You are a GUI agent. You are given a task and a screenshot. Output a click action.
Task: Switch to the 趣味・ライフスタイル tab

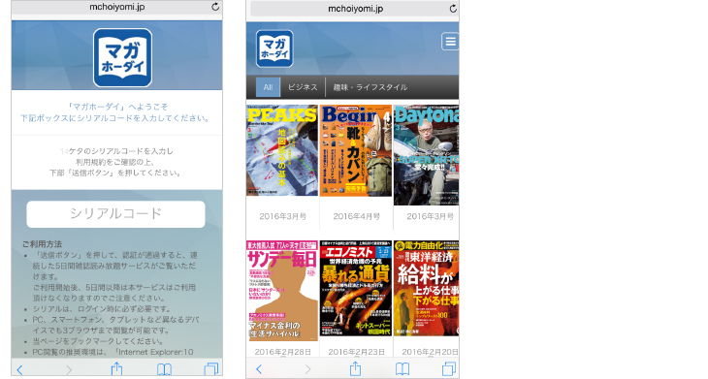pyautogui.click(x=370, y=87)
